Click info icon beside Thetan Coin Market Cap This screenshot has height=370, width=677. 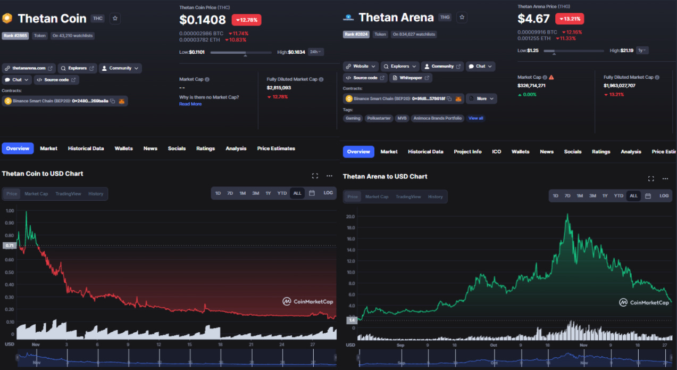click(x=207, y=79)
